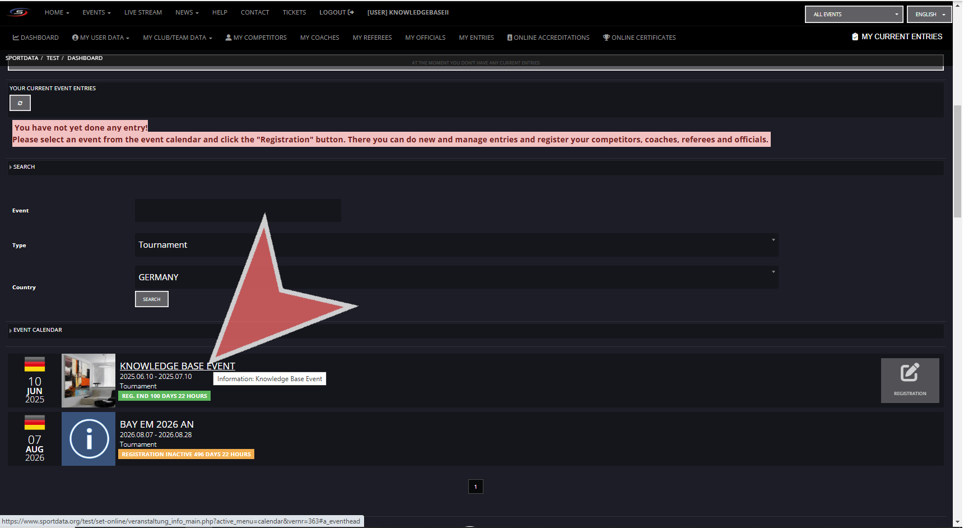The height and width of the screenshot is (528, 964).
Task: Open Online Accreditations badge item
Action: 548,38
